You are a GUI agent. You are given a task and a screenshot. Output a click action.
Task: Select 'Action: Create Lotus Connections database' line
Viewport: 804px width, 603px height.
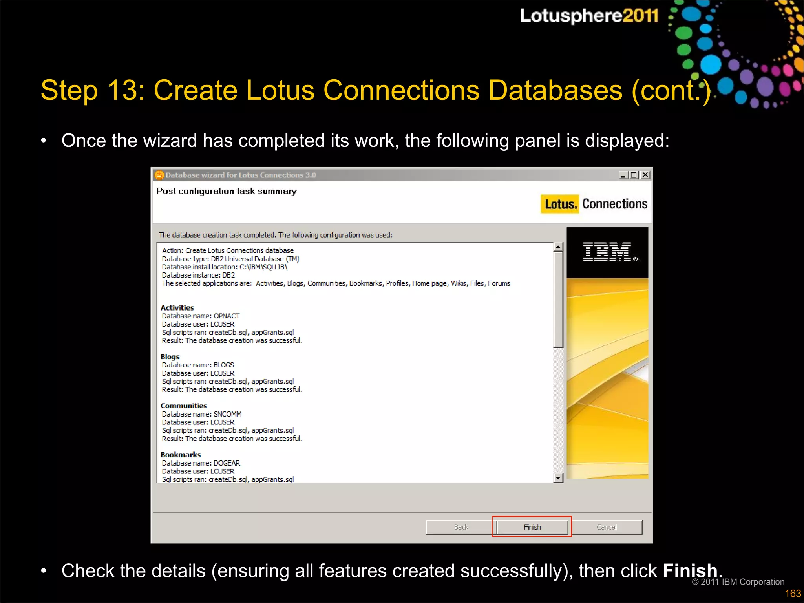coord(228,250)
